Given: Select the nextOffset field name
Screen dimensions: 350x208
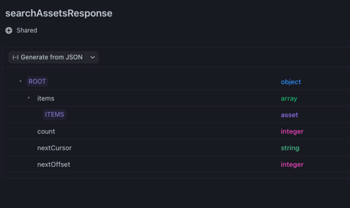Looking at the screenshot, I should 54,164.
